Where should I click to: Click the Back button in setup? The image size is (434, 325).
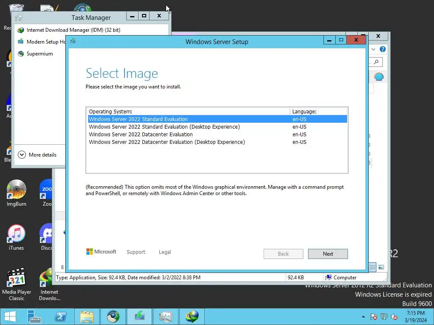283,254
